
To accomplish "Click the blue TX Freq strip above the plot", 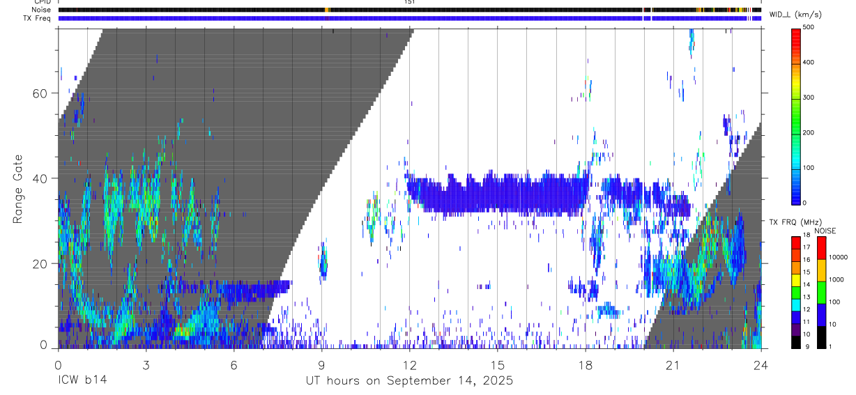I will click(x=410, y=18).
